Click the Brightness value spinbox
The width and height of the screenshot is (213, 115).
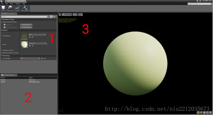coord(26,25)
